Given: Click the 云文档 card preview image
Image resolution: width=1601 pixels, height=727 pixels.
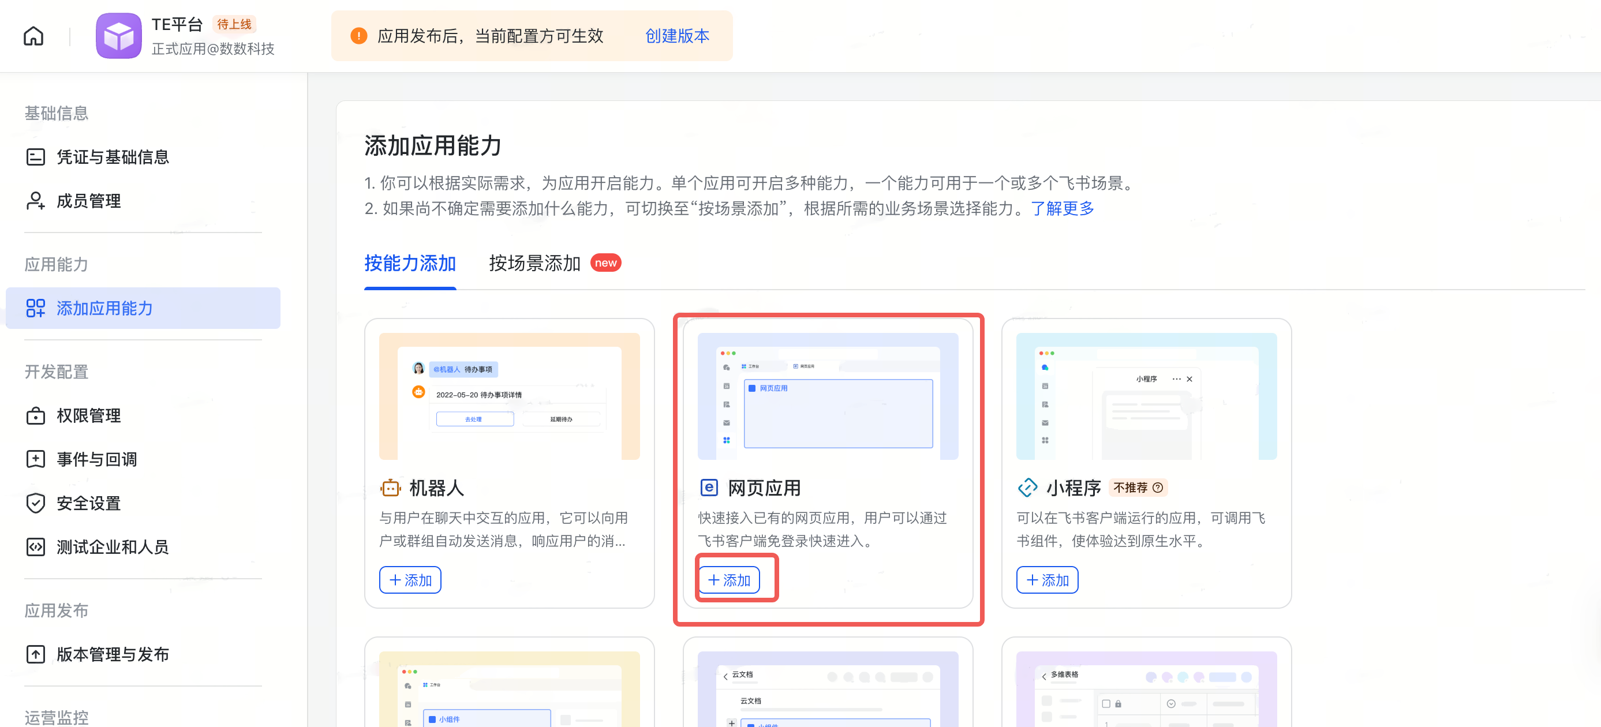Looking at the screenshot, I should pos(828,689).
